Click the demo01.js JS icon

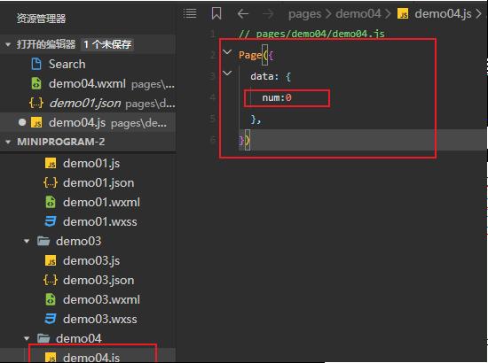pos(51,163)
